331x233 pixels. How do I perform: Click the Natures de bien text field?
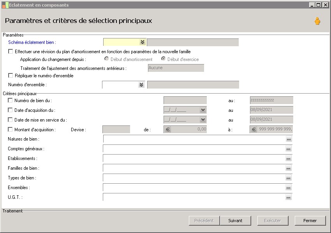click(194, 139)
